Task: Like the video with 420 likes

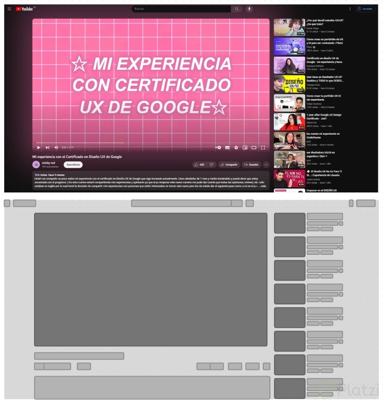Action: point(199,165)
